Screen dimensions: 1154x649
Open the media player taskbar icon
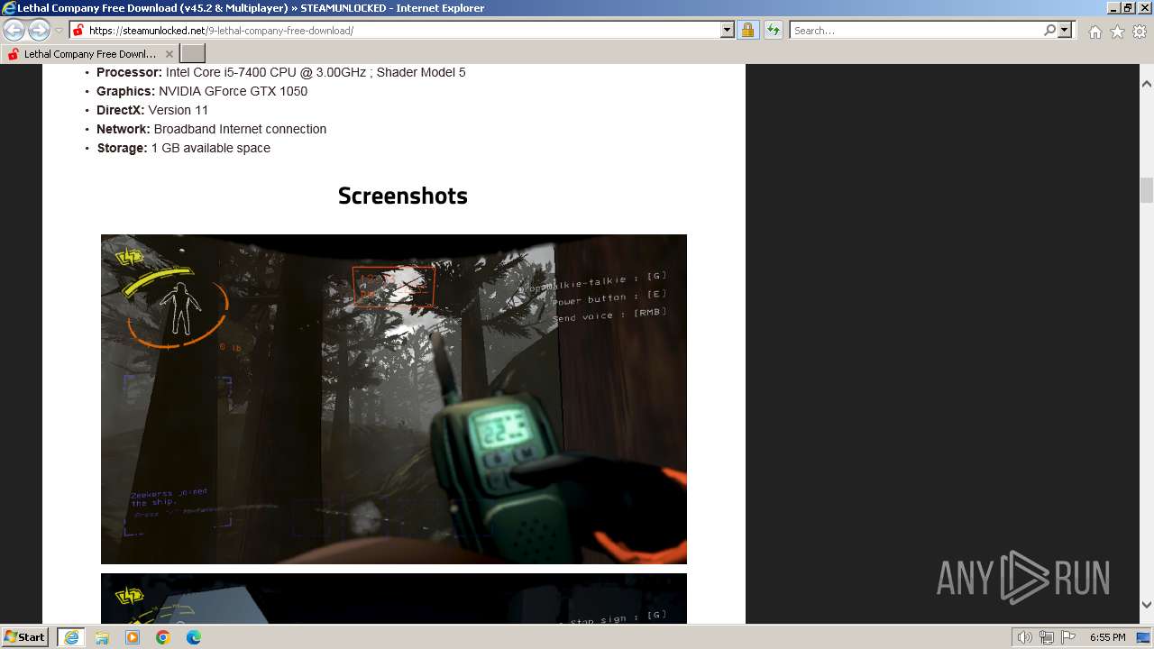pos(133,637)
